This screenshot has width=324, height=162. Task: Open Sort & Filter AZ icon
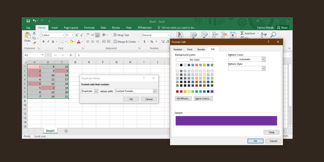264,35
